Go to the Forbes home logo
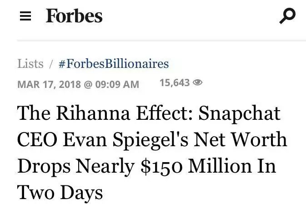This screenshot has width=306, height=215. (x=74, y=16)
